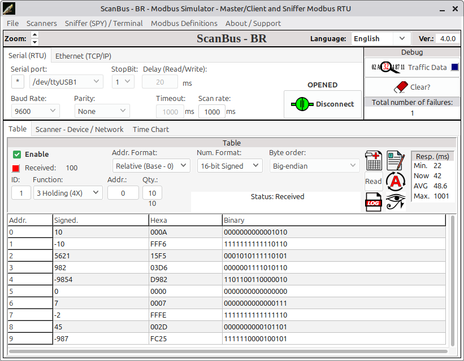Open Traffic Data debug viewer
The height and width of the screenshot is (361, 464).
pyautogui.click(x=412, y=67)
